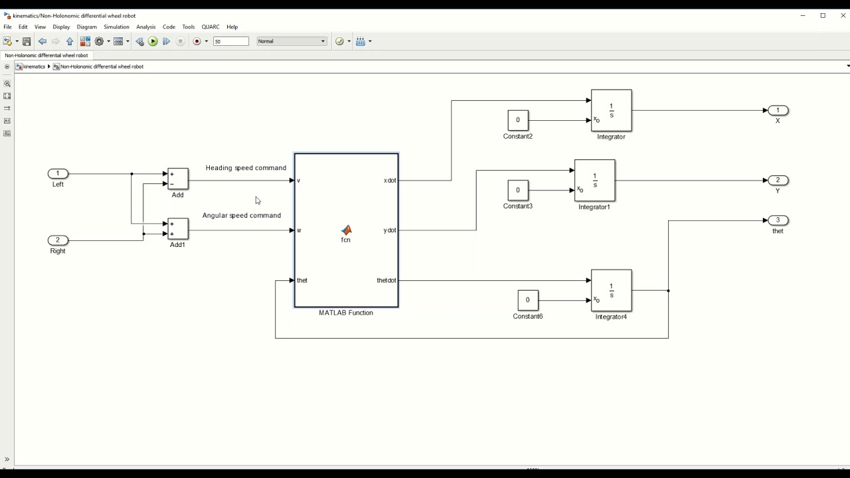850x478 pixels.
Task: Save the model with the disk icon
Action: (x=27, y=41)
